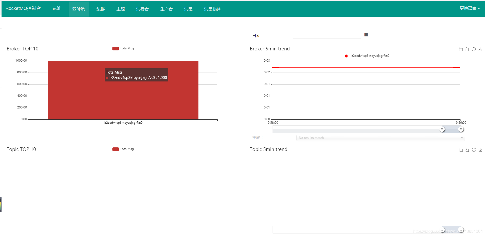Screen dimensions: 485x236
Task: Go to the 集群 cluster tab
Action: 101,9
